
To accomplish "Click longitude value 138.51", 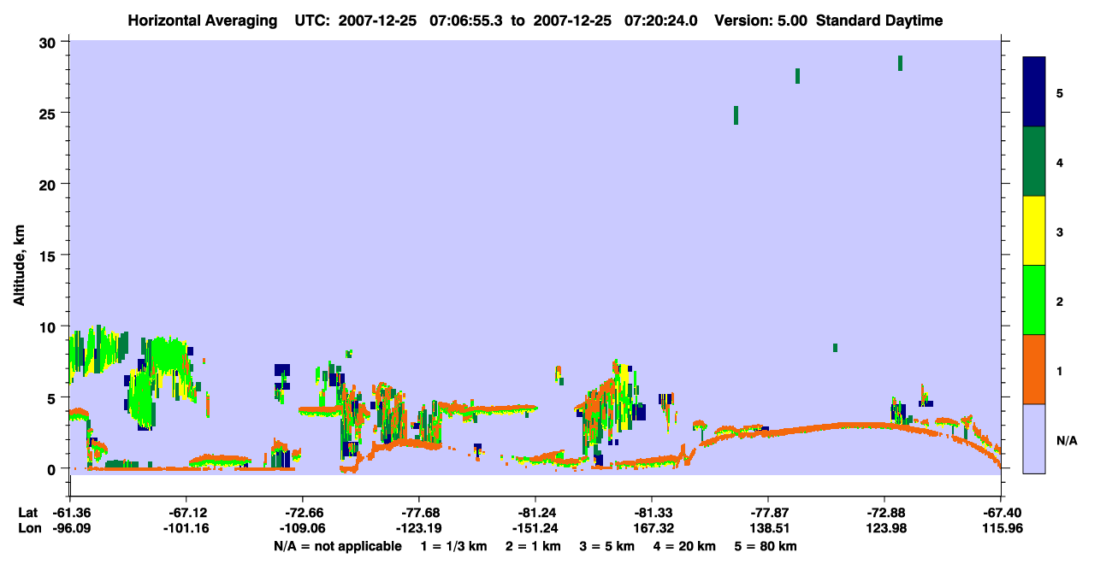I will (x=768, y=528).
